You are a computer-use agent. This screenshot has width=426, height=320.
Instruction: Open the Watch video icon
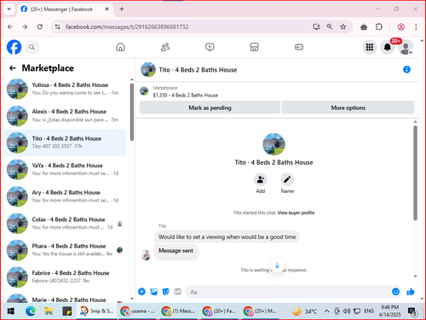(210, 47)
